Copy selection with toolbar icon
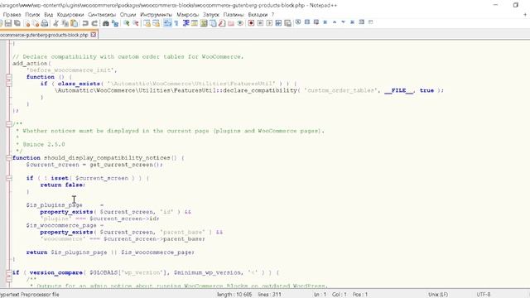Viewport: 530px width, 298px height. [65, 23]
